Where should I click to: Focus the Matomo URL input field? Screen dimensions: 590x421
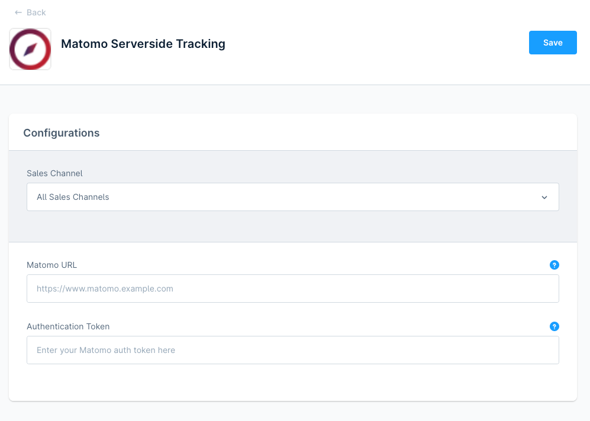pyautogui.click(x=293, y=289)
